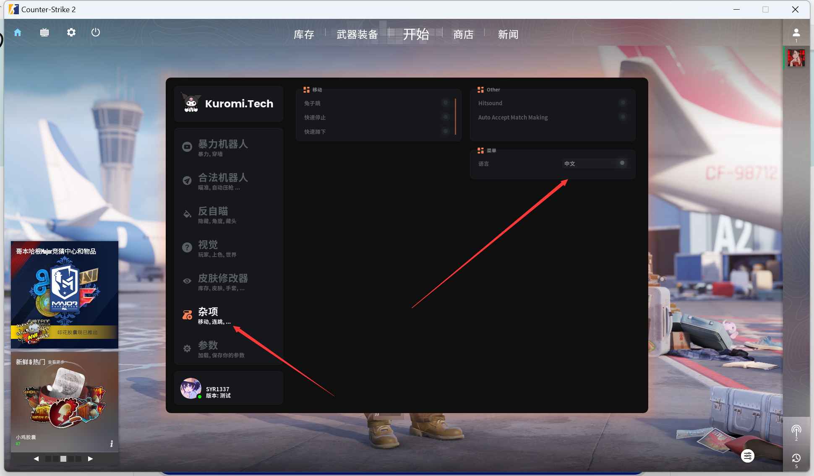Toggle Auto Accept Match Making
The height and width of the screenshot is (476, 814).
[x=622, y=117]
